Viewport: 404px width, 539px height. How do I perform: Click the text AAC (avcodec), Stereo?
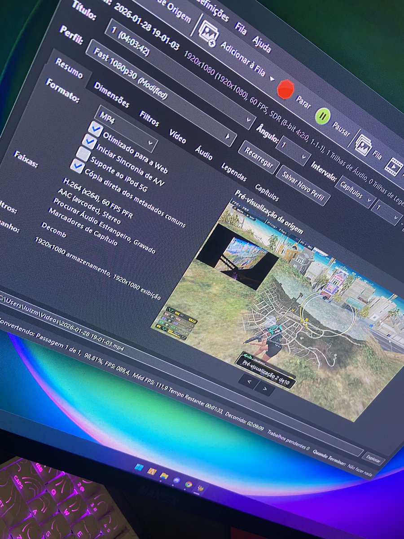pyautogui.click(x=89, y=207)
